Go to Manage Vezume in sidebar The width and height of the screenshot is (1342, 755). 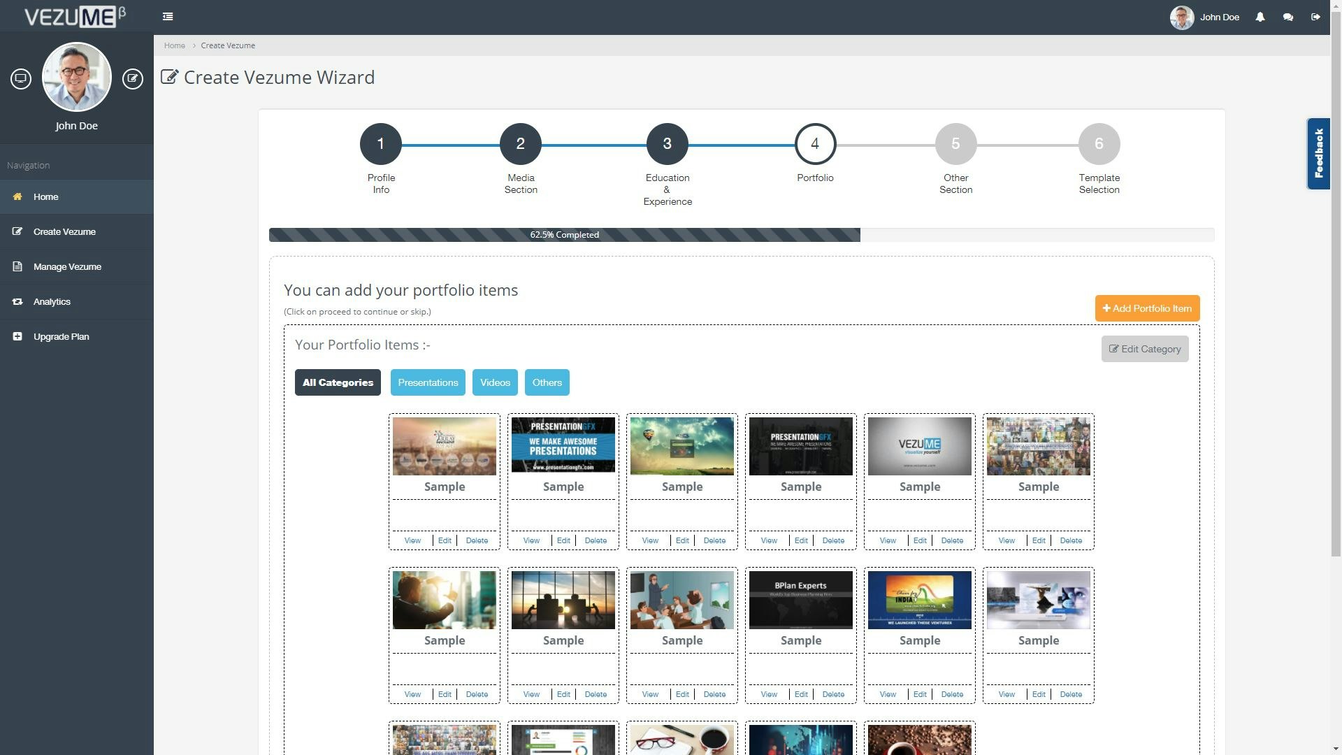tap(67, 267)
